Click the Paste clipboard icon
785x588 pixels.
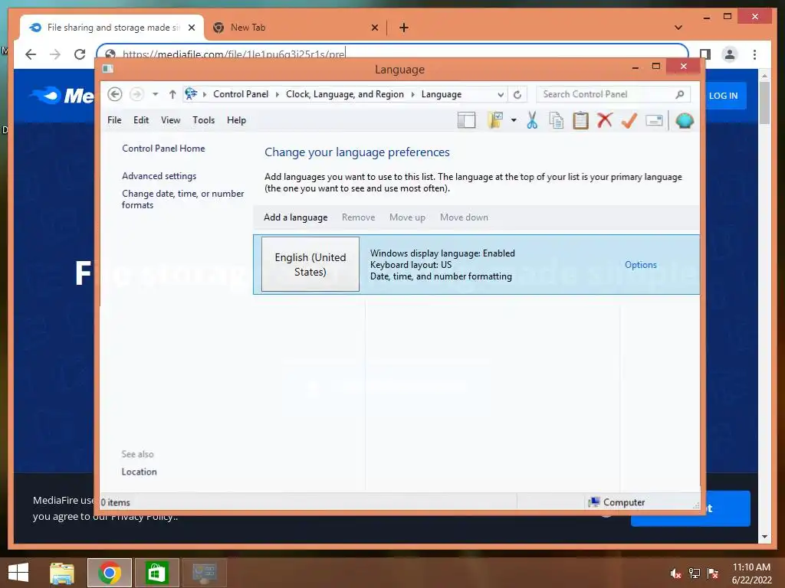coord(580,120)
